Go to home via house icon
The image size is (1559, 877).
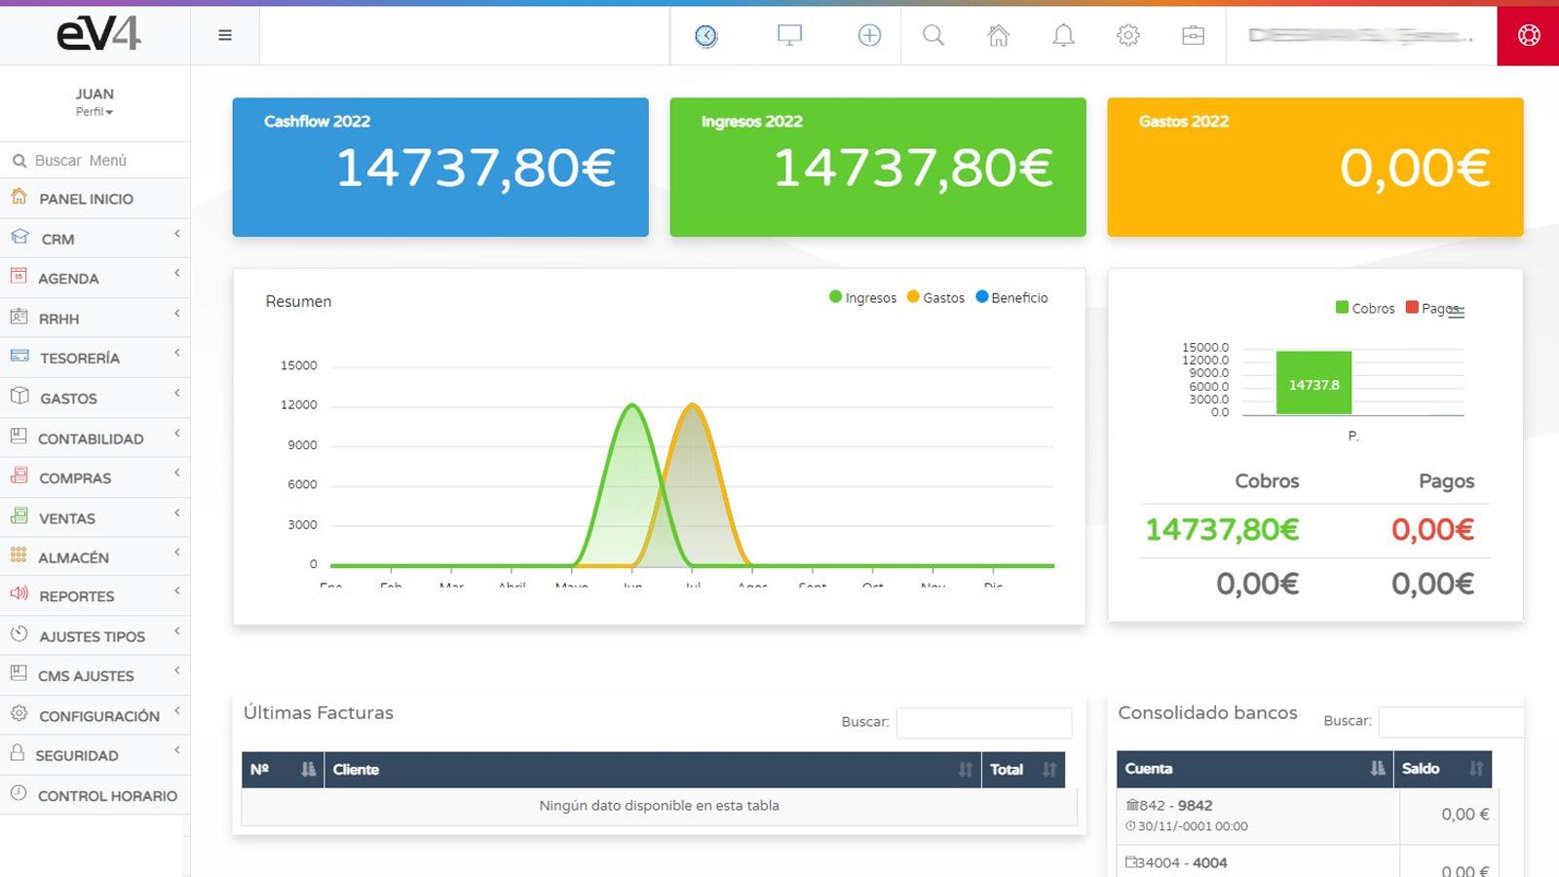[999, 36]
